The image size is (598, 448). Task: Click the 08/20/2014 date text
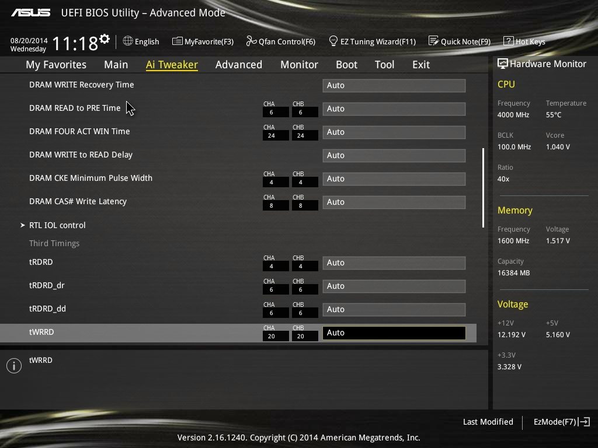(x=29, y=40)
